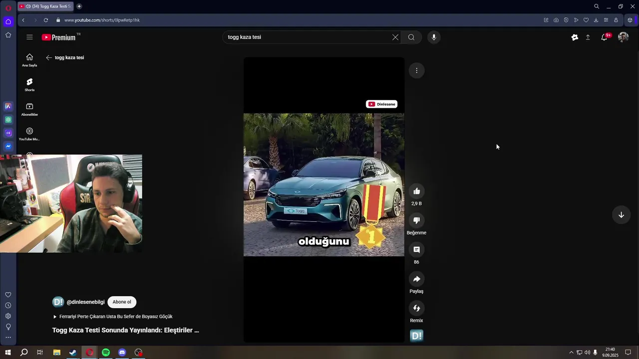Open the comments of the Short
The height and width of the screenshot is (359, 639).
point(416,249)
